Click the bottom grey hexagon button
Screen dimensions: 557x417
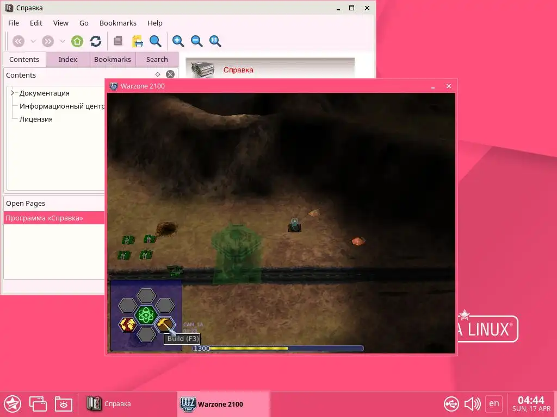click(x=146, y=334)
